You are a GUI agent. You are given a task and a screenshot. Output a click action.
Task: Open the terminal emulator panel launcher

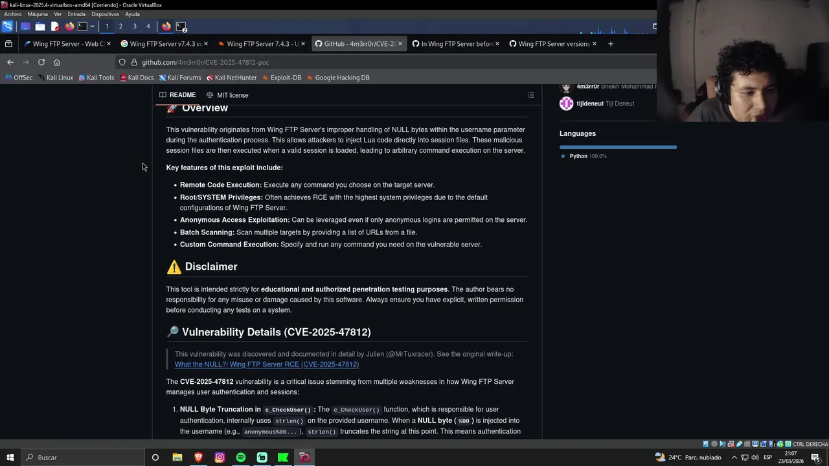82,27
